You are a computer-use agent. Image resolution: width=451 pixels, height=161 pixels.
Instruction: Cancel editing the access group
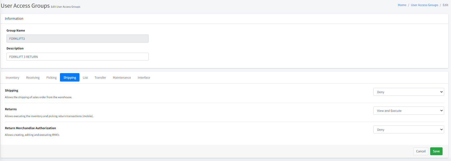coord(421,151)
